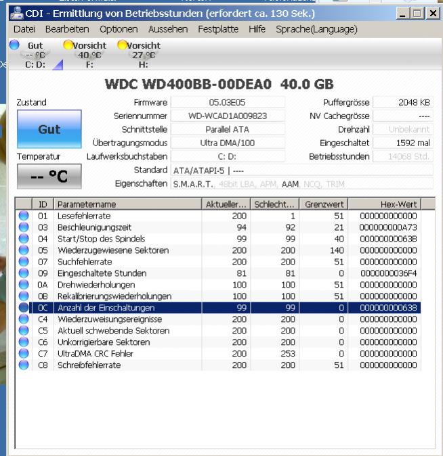Viewport: 443px width, 456px height.
Task: Click the ID cell C8
Action: click(x=43, y=365)
